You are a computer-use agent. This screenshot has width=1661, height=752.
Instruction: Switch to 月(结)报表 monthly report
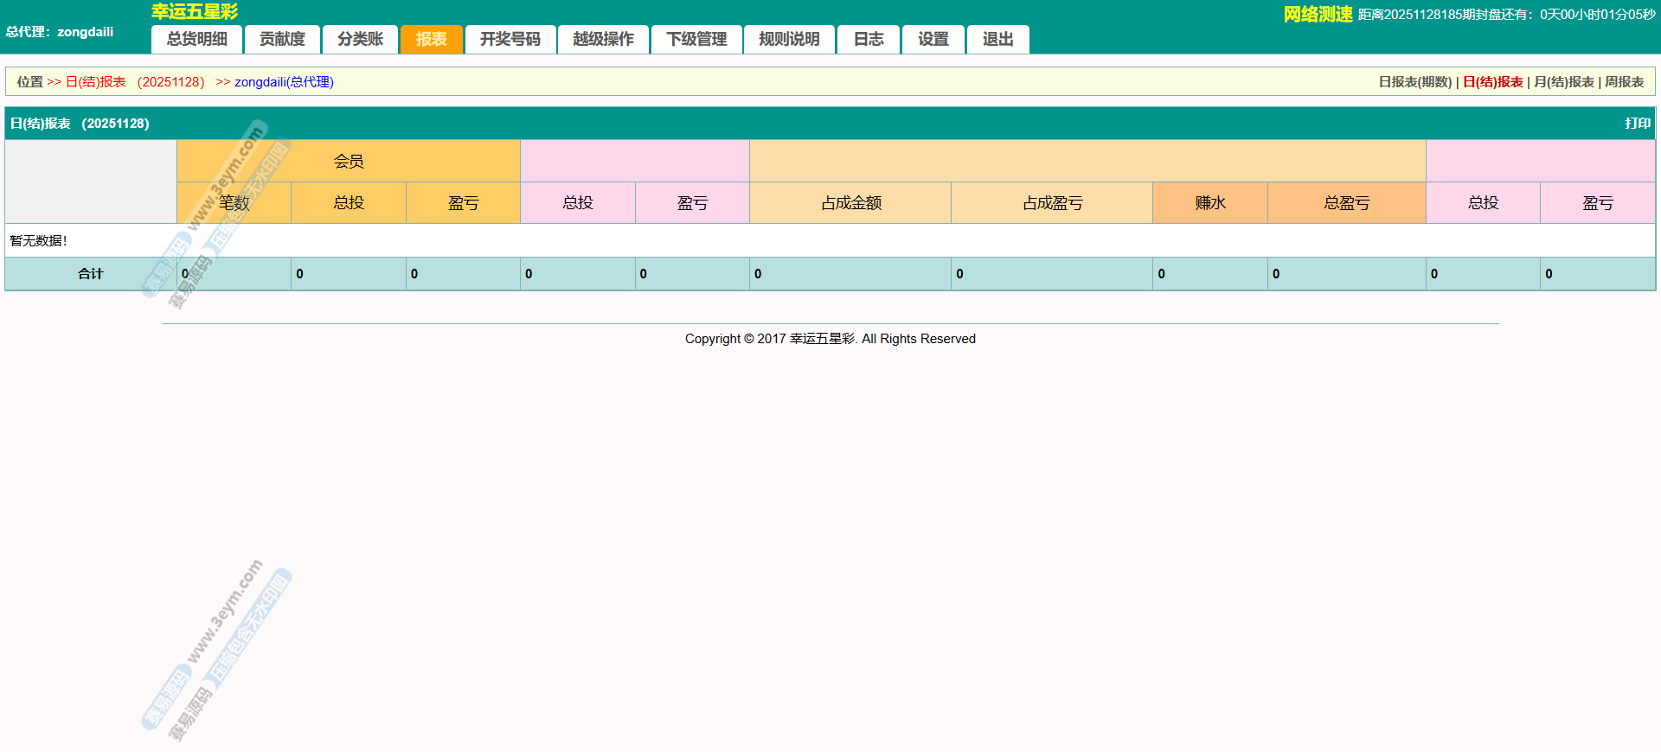click(x=1563, y=82)
